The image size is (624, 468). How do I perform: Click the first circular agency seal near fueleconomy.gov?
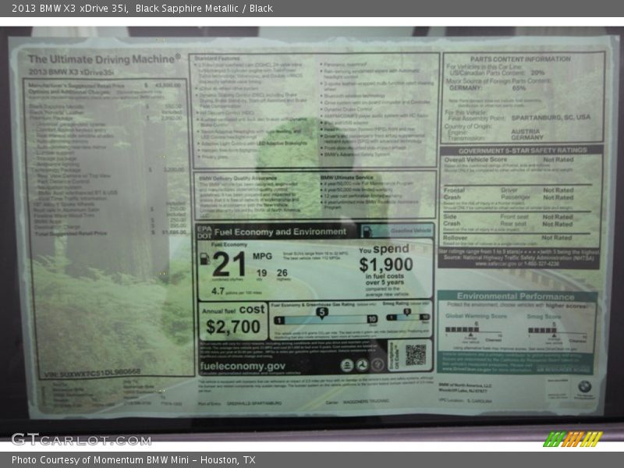(347, 364)
